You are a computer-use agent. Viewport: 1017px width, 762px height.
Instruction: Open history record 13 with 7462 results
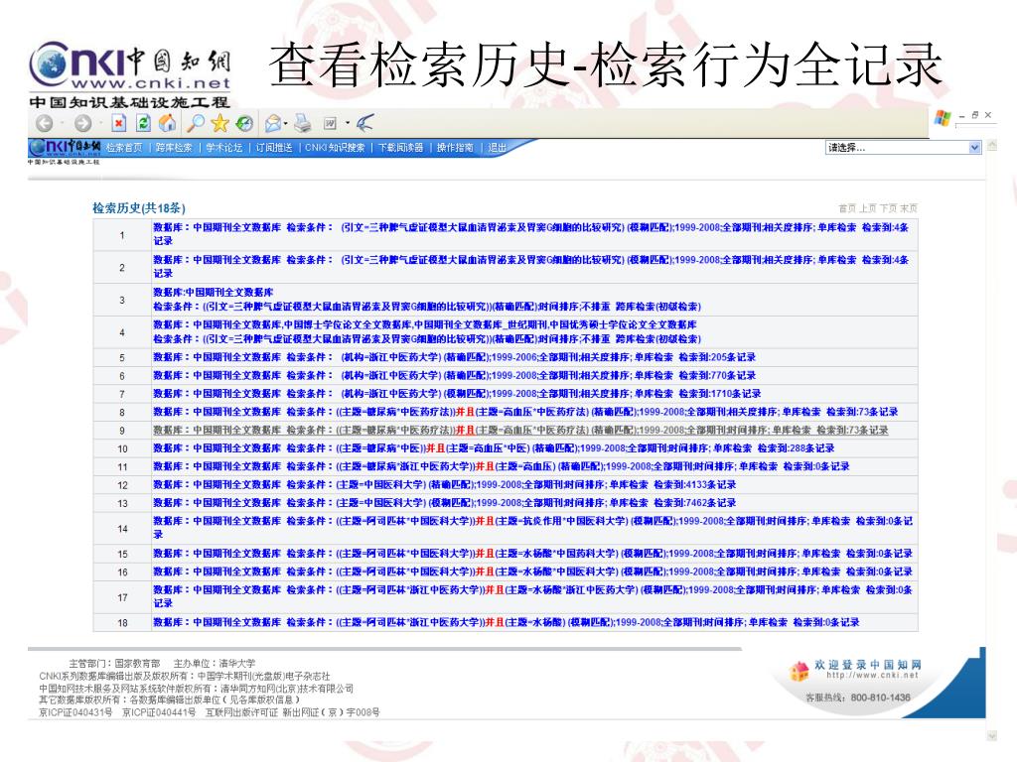[444, 503]
